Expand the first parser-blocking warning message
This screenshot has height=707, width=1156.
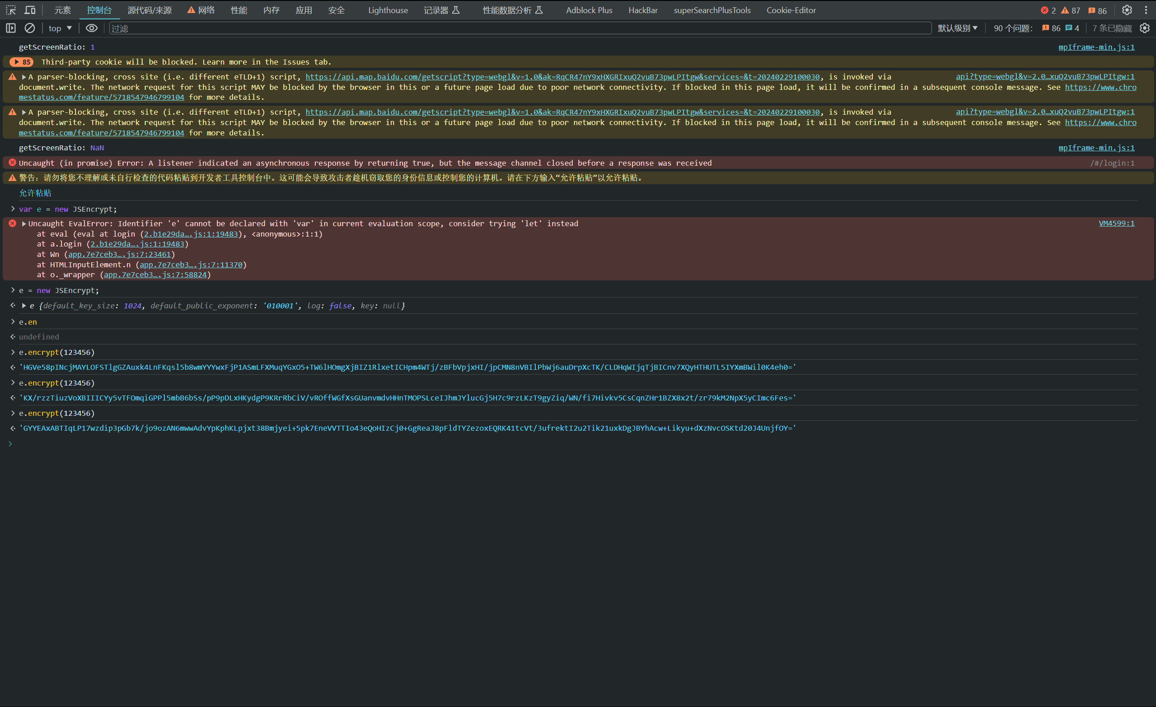(x=23, y=77)
